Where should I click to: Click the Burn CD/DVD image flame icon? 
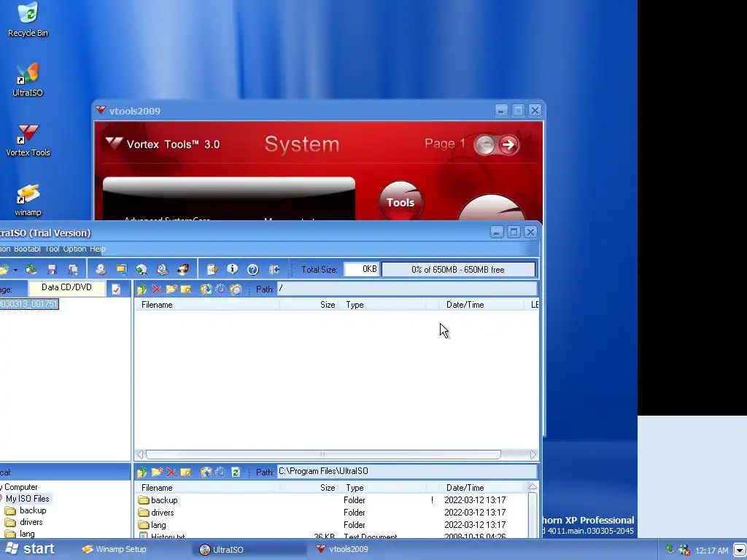coord(183,270)
